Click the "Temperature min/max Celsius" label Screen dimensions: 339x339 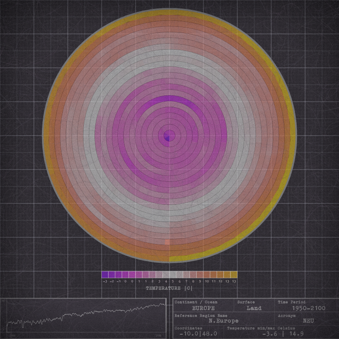click(261, 328)
